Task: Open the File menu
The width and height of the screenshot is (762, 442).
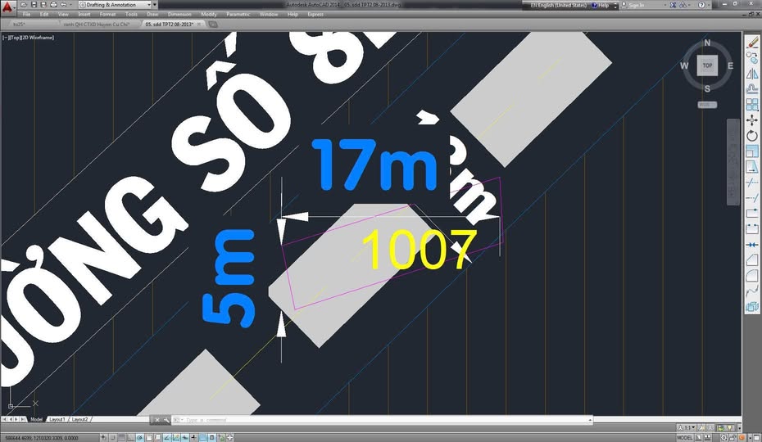Action: [x=26, y=15]
